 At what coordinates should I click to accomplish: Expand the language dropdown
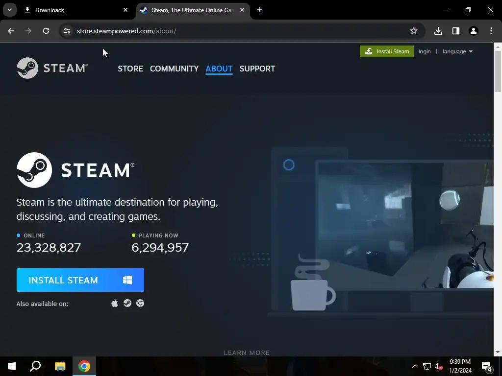click(x=457, y=51)
